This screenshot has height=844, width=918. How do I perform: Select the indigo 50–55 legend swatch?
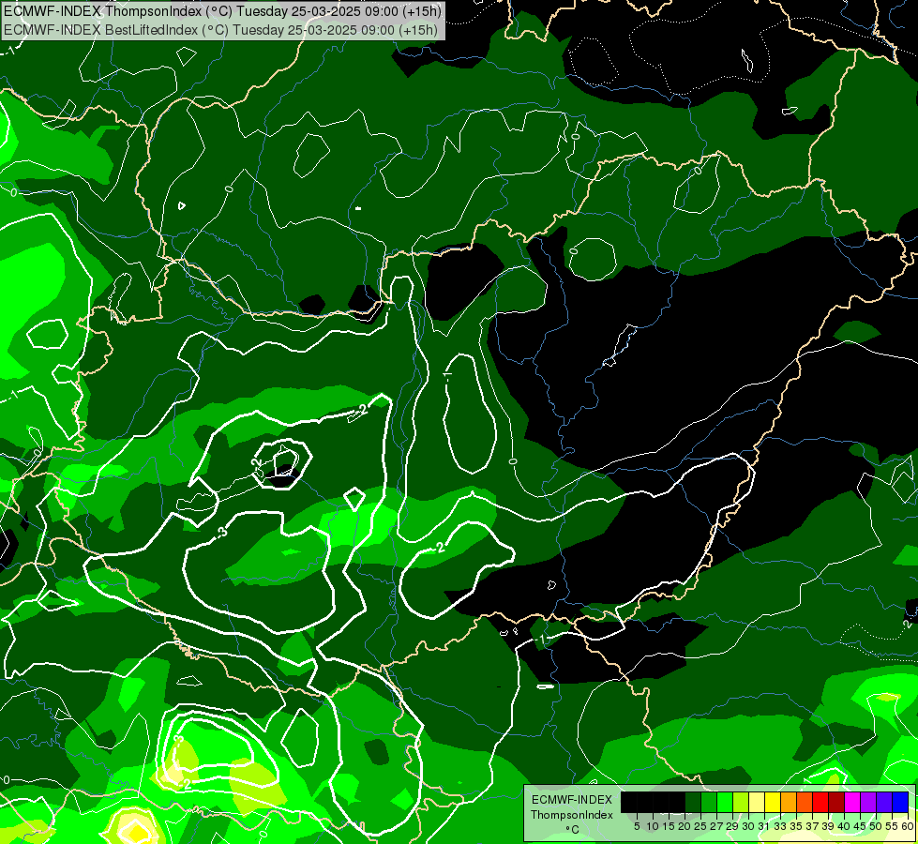[x=884, y=802]
